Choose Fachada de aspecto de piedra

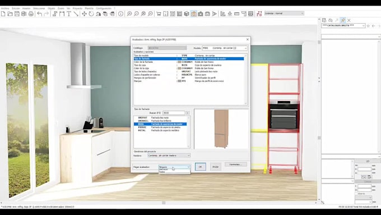pyautogui.click(x=160, y=127)
